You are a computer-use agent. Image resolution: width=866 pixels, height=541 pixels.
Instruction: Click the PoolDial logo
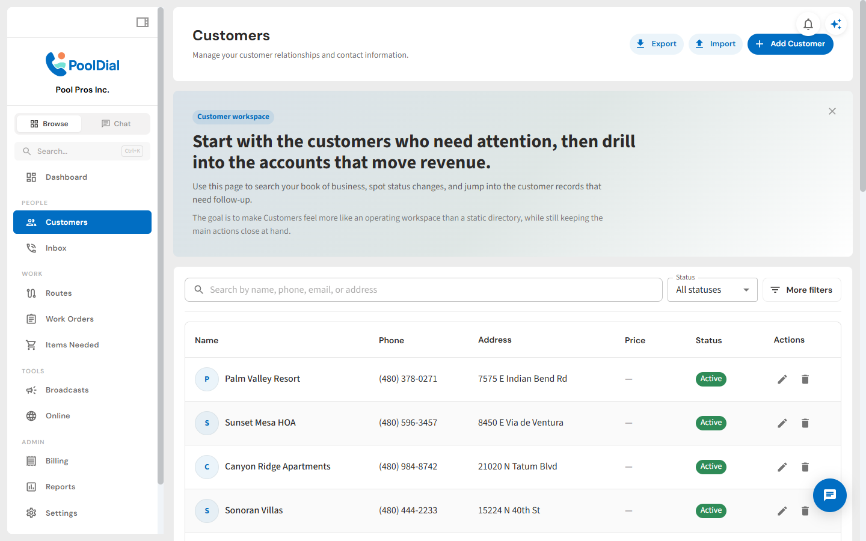click(82, 64)
